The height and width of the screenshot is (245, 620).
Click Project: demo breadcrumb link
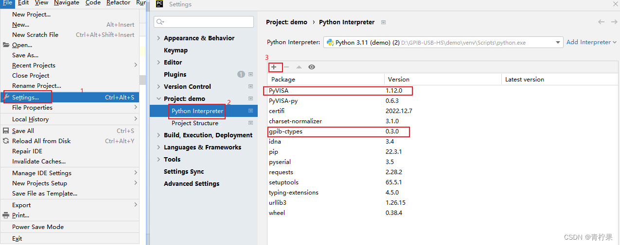(286, 22)
